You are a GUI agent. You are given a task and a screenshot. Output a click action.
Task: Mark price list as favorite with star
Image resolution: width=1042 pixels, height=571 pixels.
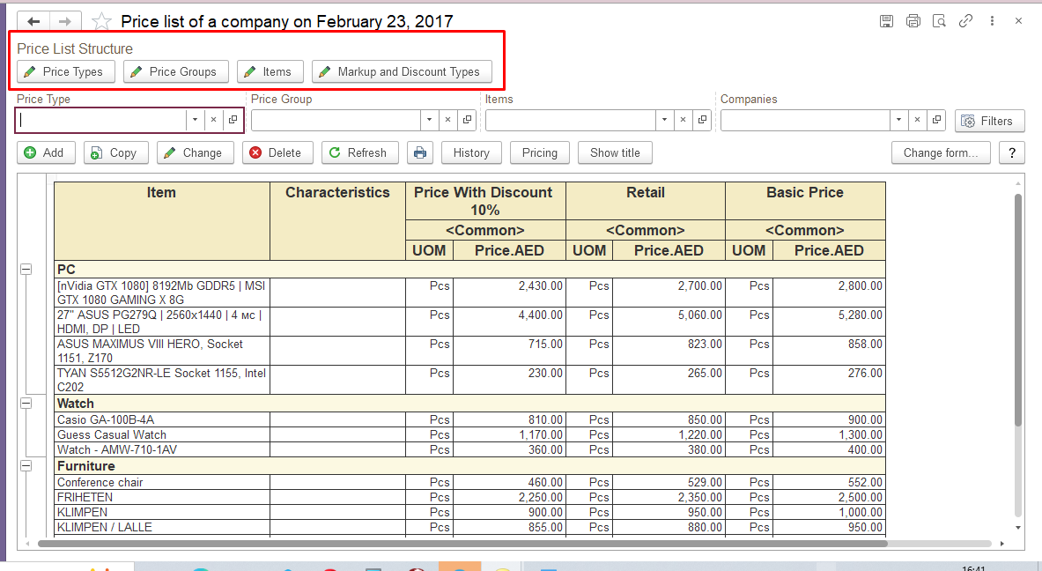[x=101, y=22]
